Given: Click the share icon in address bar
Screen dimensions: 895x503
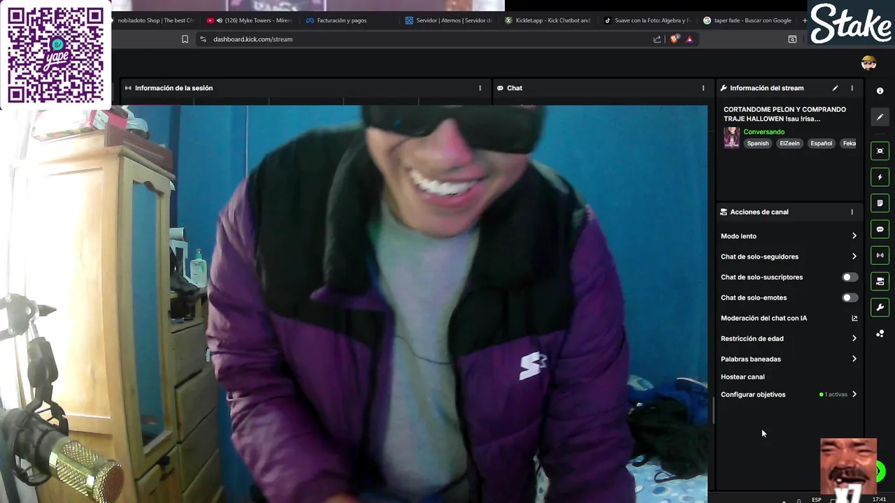Looking at the screenshot, I should 657,39.
